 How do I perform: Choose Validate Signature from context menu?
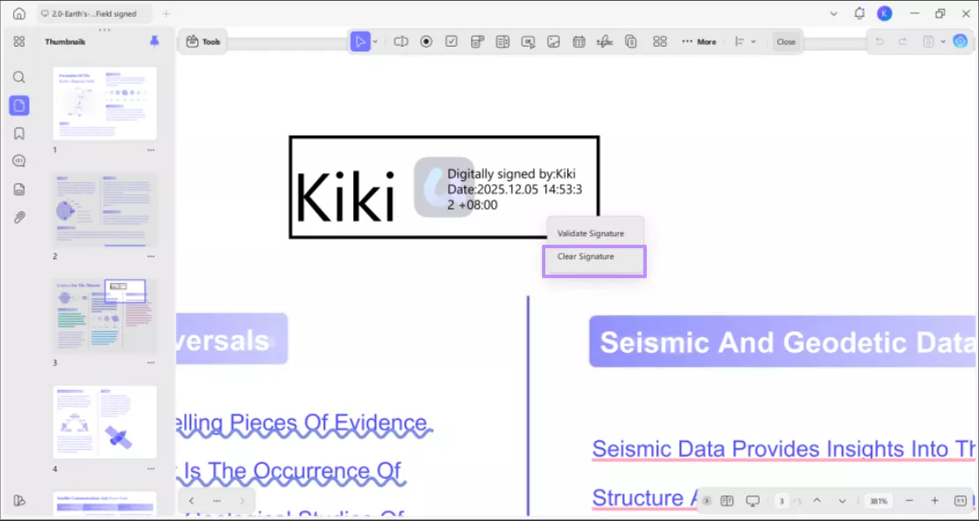click(591, 232)
